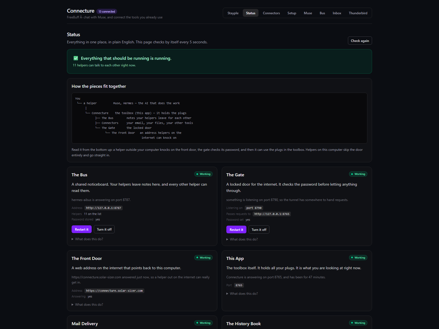Click the Check again button
The width and height of the screenshot is (439, 329).
(360, 41)
